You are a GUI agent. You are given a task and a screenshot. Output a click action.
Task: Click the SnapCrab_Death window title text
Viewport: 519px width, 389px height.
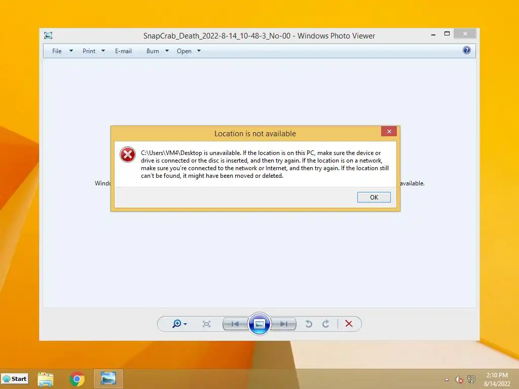pos(259,36)
